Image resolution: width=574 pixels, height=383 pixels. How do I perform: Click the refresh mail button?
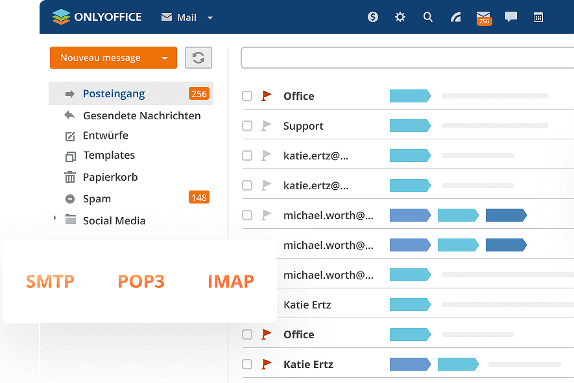pyautogui.click(x=198, y=58)
